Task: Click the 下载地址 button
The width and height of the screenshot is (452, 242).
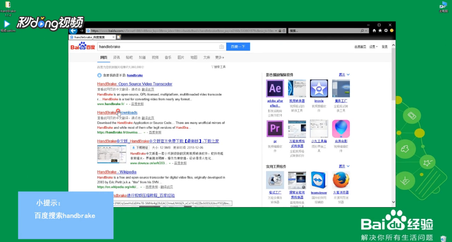Action: [x=140, y=148]
